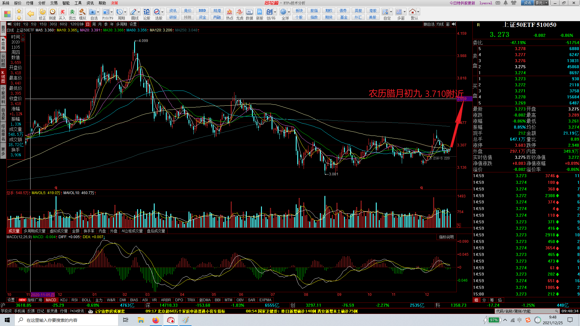Open the 新股 IPO icon
This screenshot has height=326, width=580.
coord(259,12)
